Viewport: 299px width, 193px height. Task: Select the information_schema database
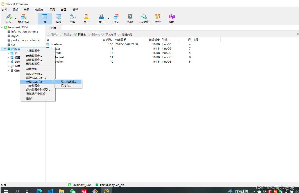click(x=24, y=32)
